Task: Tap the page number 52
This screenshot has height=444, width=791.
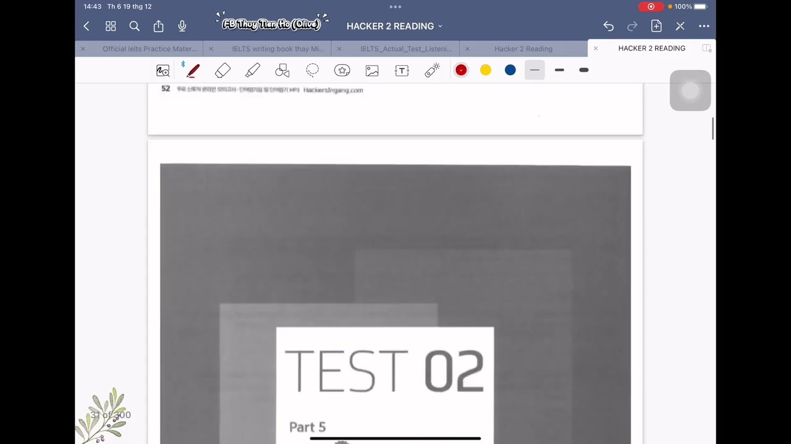Action: pos(166,89)
